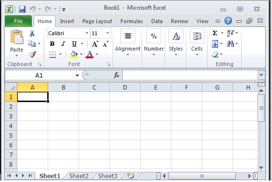Viewport: 272px width, 182px height.
Task: Click the Fill Color paint bucket
Action: (74, 54)
